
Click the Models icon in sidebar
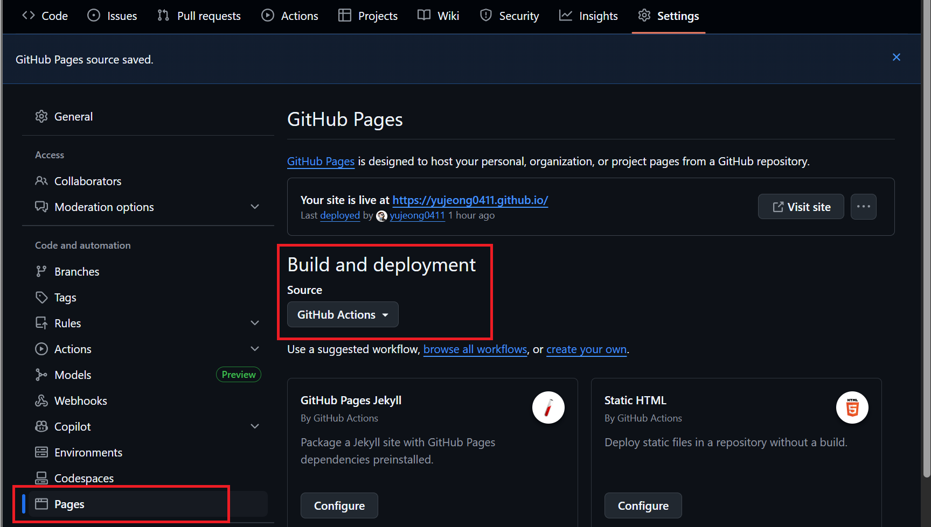coord(41,375)
